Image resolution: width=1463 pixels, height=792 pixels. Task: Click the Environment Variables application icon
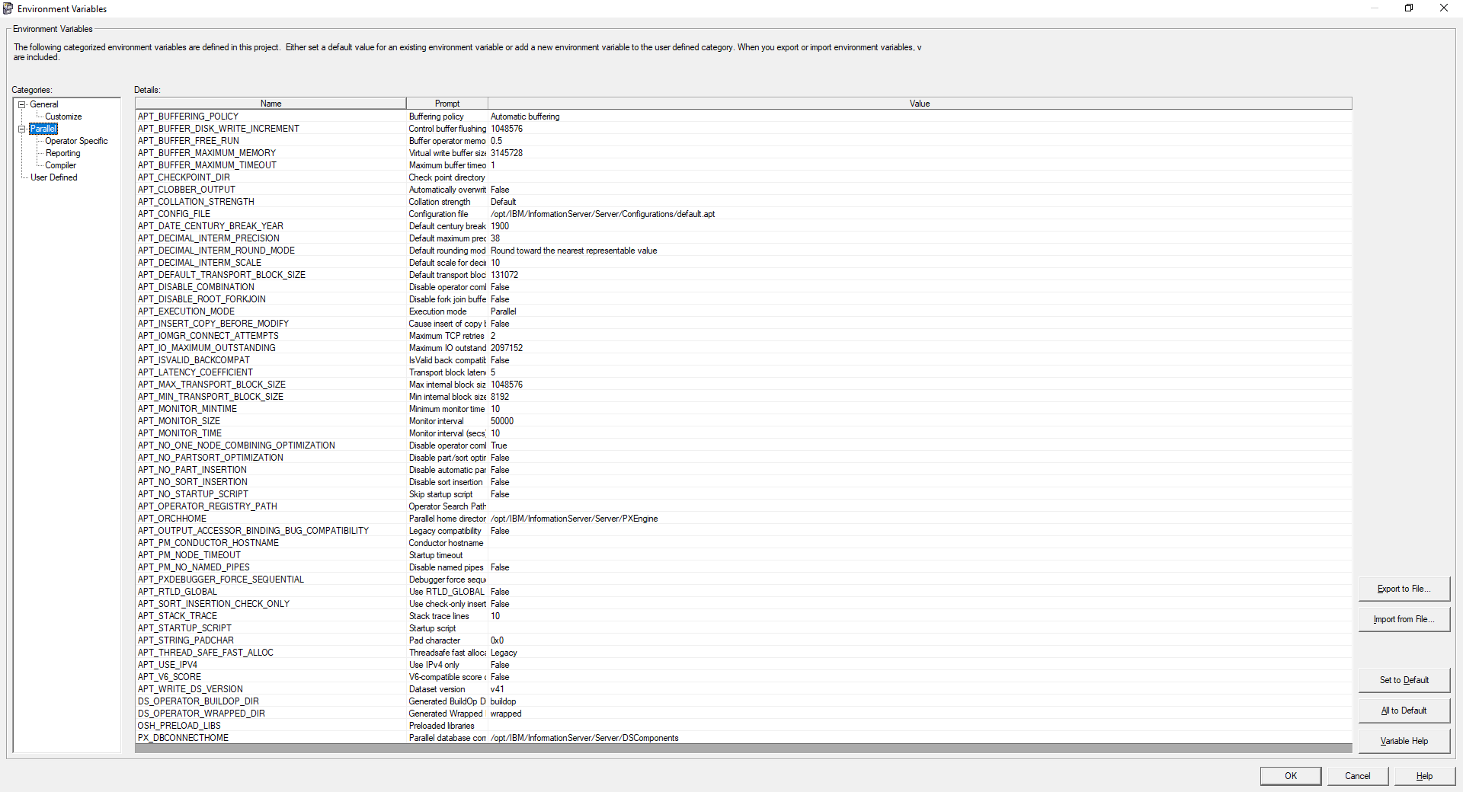pos(8,8)
